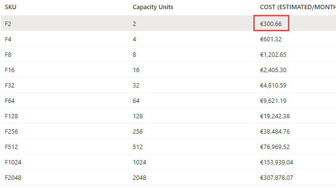The width and height of the screenshot is (336, 187).
Task: Select the F8 SKU entry
Action: pos(8,55)
